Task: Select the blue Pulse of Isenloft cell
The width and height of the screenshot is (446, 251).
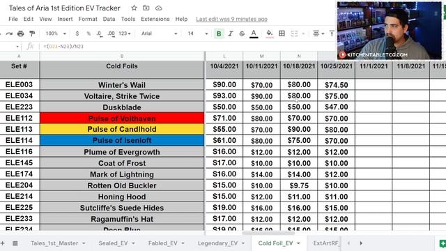Action: pos(122,140)
